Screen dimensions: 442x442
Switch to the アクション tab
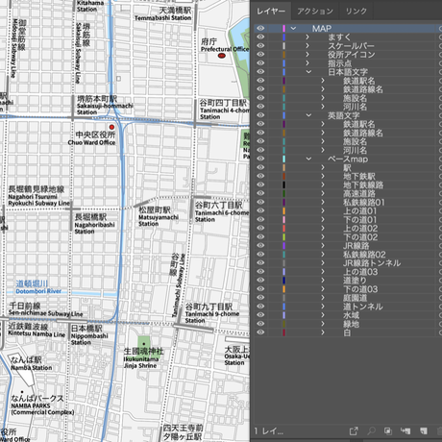point(315,12)
